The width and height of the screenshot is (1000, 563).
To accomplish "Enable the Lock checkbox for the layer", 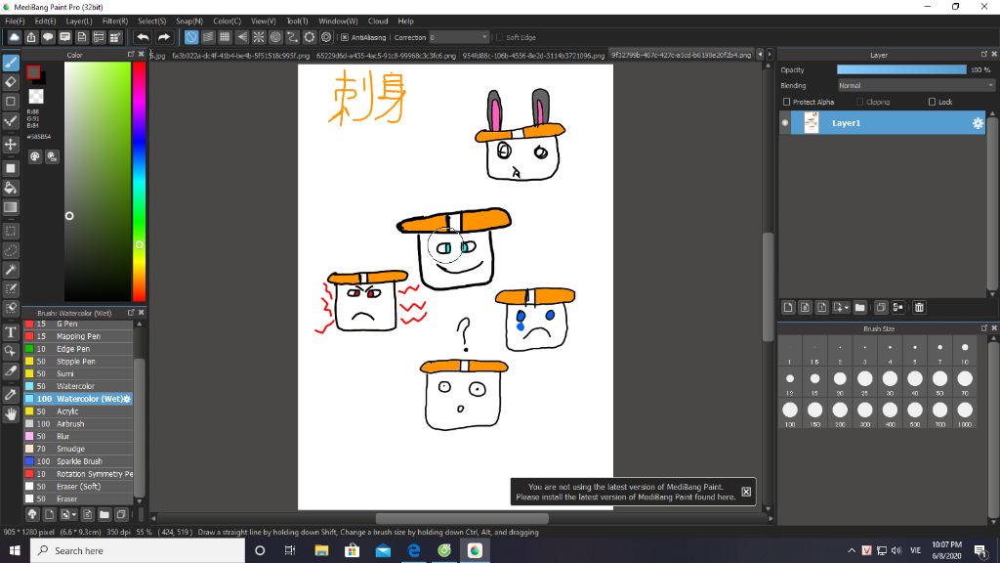I will tap(933, 102).
